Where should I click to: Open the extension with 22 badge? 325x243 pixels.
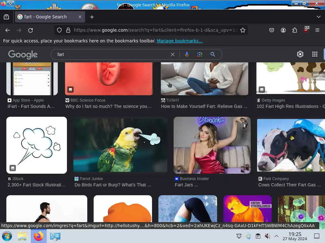pyautogui.click(x=306, y=29)
